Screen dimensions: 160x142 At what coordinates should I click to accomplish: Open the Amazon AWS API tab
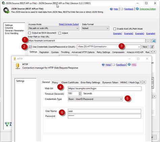coord(135,52)
